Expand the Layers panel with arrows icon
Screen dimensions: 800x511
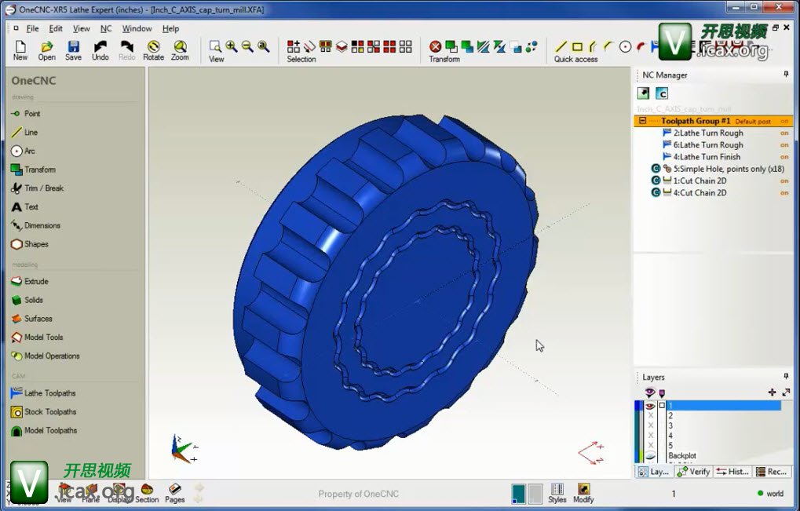786,392
